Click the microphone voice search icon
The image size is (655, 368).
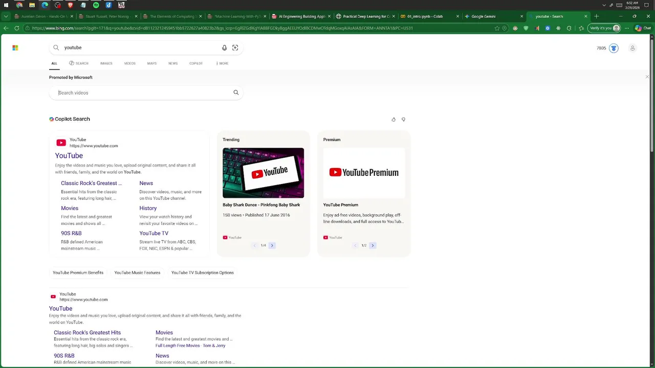(224, 48)
